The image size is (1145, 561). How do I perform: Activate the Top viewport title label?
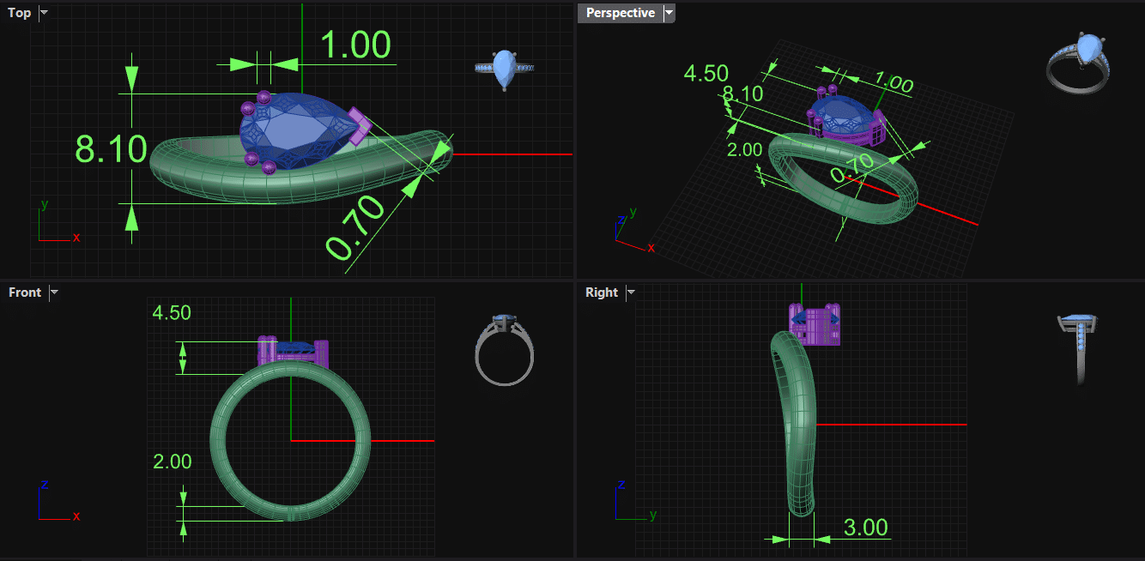(20, 13)
